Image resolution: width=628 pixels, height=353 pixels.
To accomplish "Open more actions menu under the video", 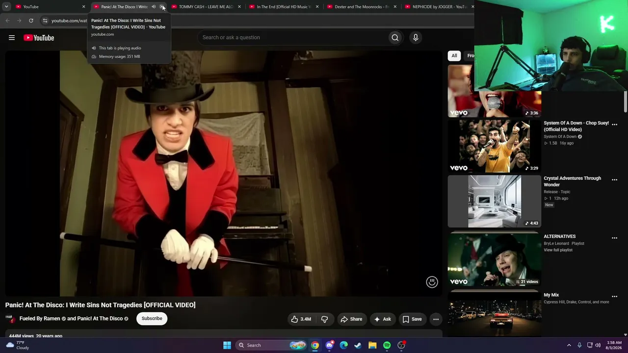I will 436,319.
